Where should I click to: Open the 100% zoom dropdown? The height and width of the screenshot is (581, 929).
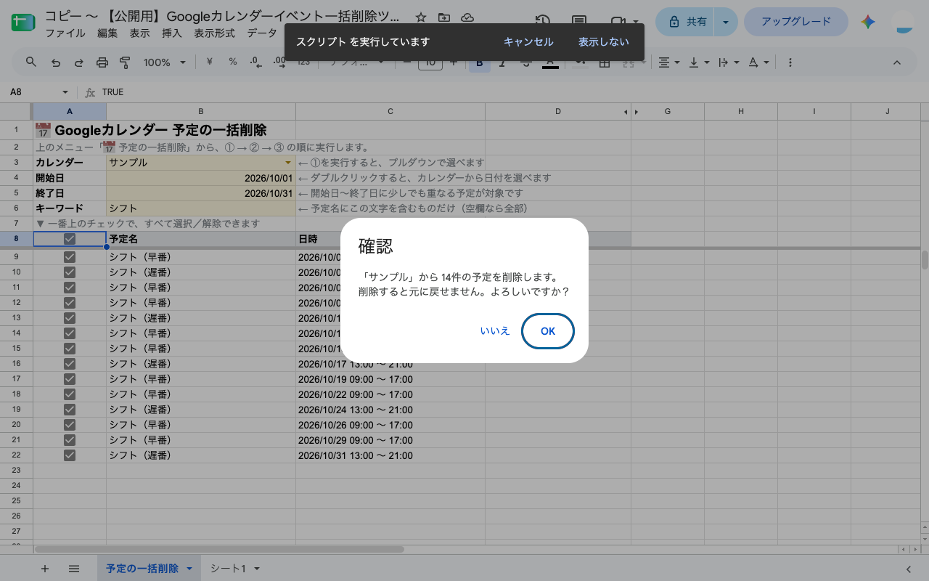click(165, 62)
